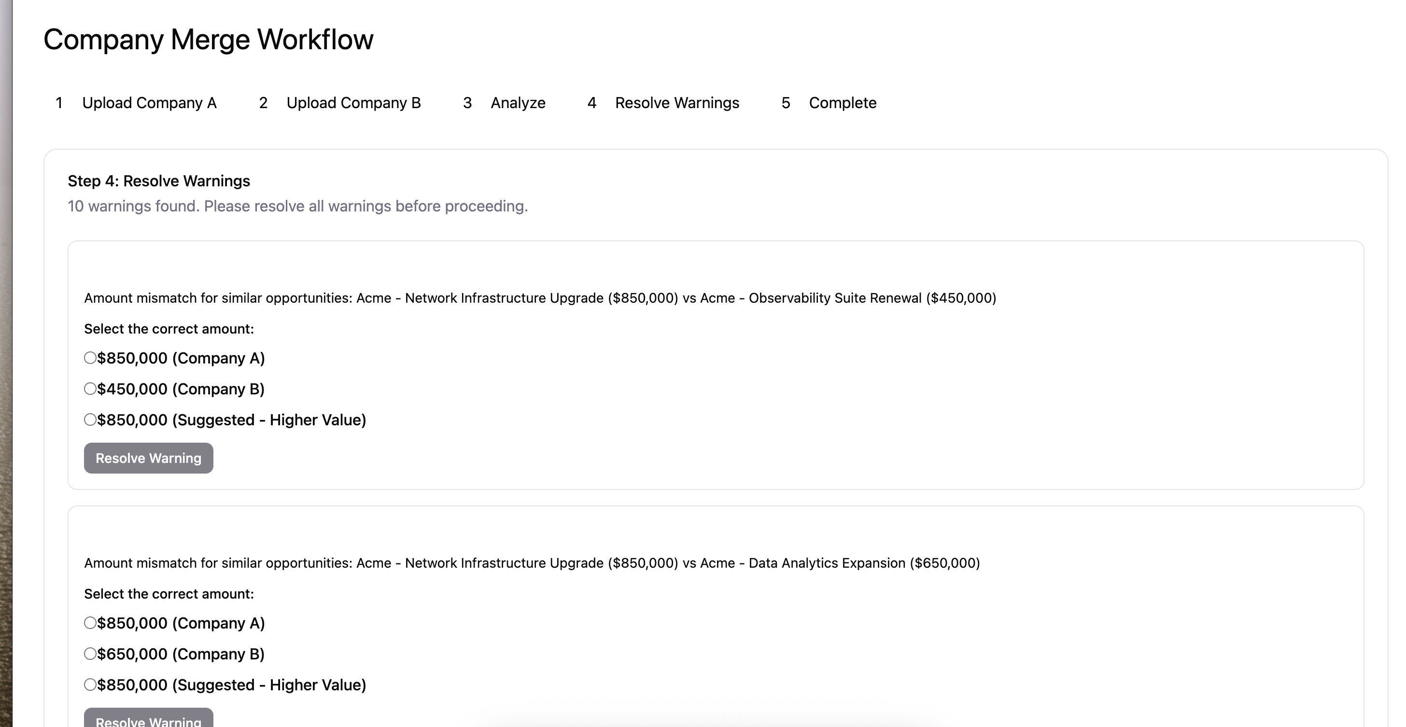Select $450,000 (Company B) radio option

coord(91,389)
